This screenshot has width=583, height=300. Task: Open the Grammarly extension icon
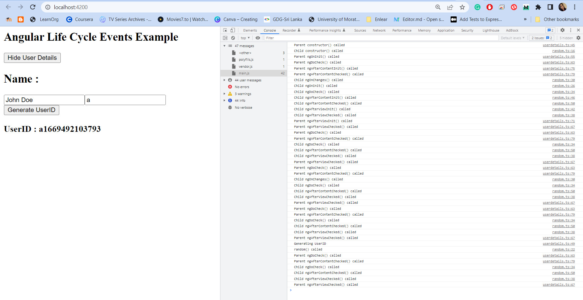point(477,7)
